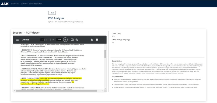217x103 pixels.
Task: Click the fit to page icon
Action: click(72, 40)
